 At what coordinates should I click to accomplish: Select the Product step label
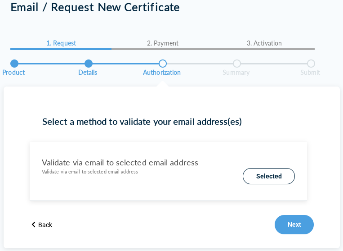[x=13, y=73]
